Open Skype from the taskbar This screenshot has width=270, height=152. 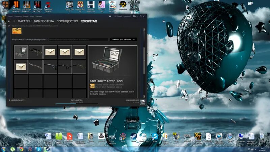tap(38, 149)
